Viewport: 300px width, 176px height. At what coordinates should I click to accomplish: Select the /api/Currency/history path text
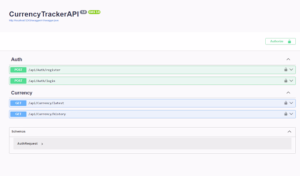coord(47,114)
